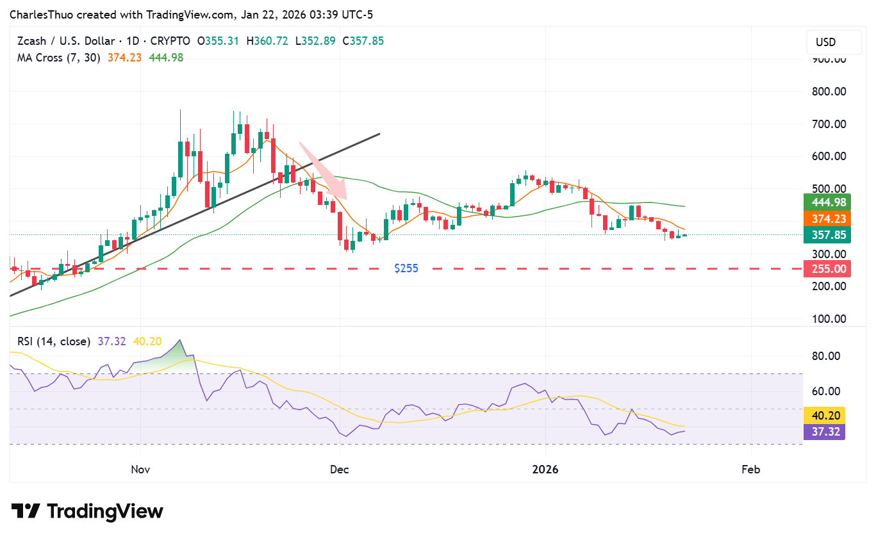The image size is (876, 540).
Task: Click the yellow 40.20 RSI value label
Action: [x=824, y=416]
